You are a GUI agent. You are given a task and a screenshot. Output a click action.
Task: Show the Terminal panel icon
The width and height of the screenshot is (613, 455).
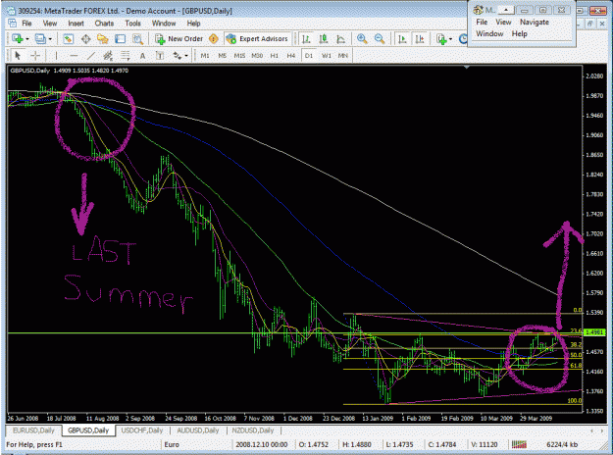[x=120, y=38]
